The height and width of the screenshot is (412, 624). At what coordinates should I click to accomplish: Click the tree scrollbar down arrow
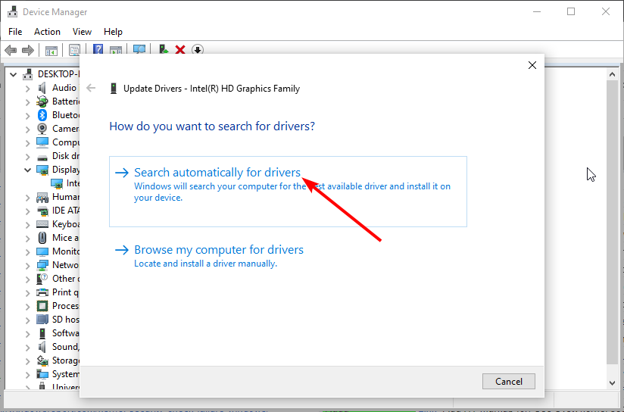[x=612, y=383]
